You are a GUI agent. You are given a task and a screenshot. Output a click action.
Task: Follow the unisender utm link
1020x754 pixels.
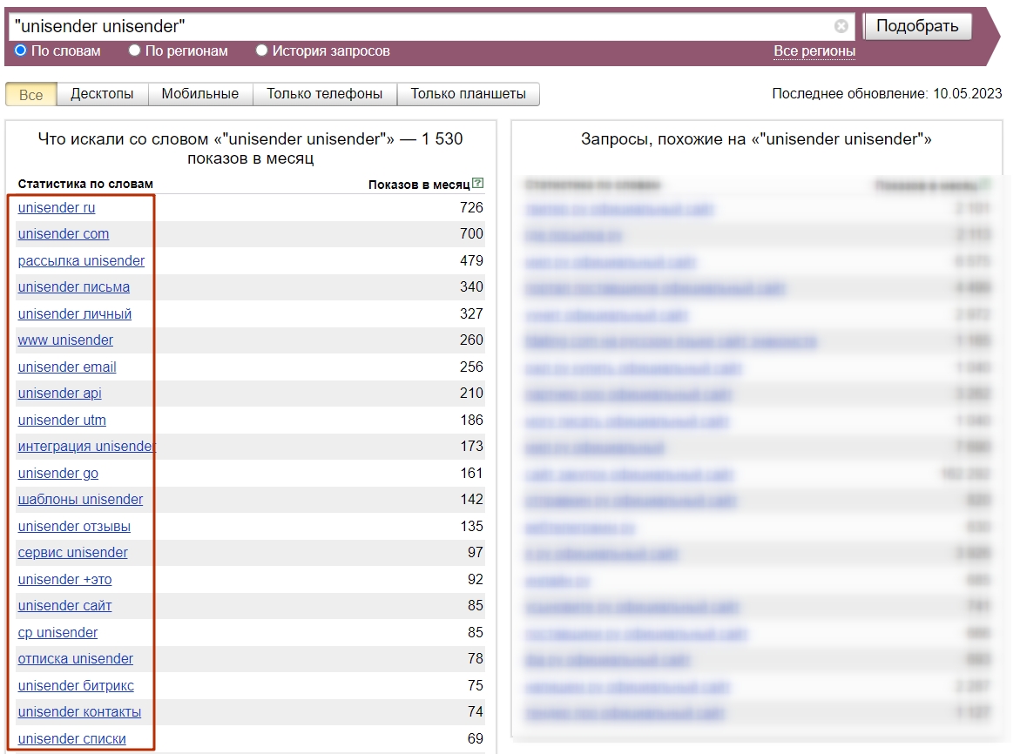(x=62, y=420)
